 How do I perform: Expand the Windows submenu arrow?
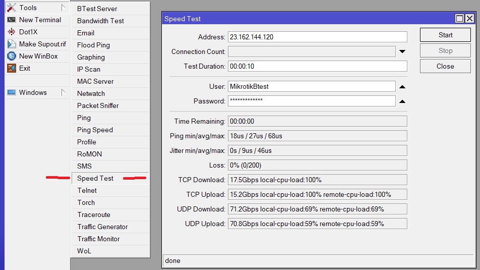[63, 92]
